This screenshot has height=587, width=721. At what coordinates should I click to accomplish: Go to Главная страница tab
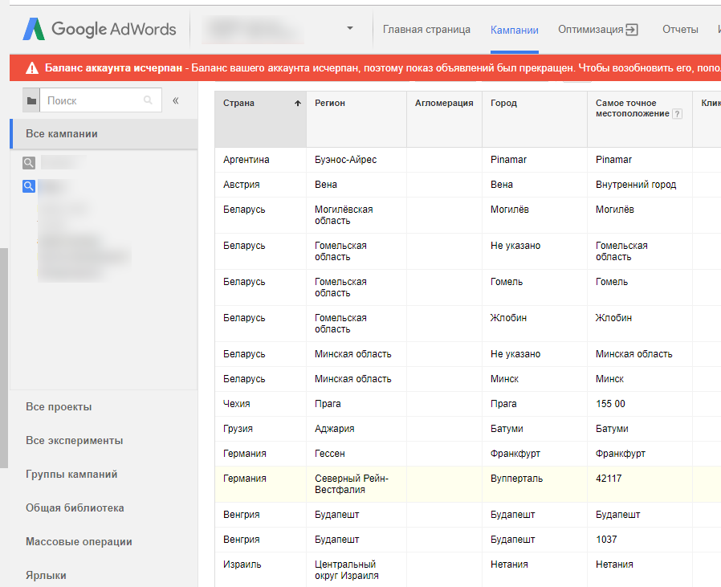click(x=426, y=30)
